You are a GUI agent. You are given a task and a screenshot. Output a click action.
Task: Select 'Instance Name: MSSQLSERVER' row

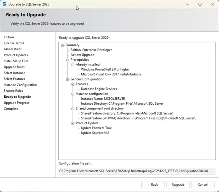tap(103, 99)
